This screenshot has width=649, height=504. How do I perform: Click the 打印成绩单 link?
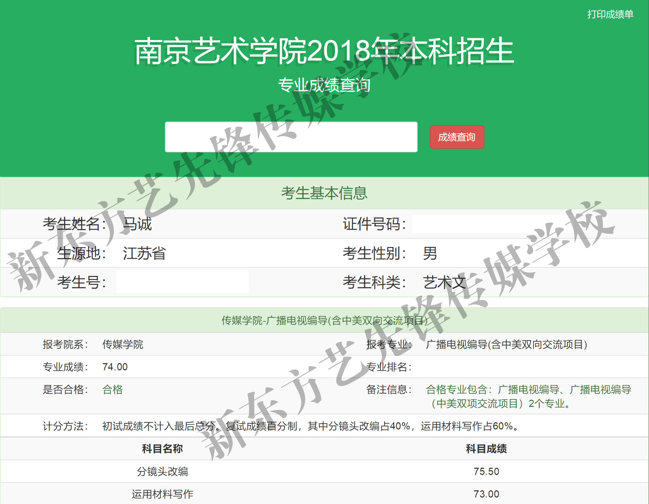[610, 14]
